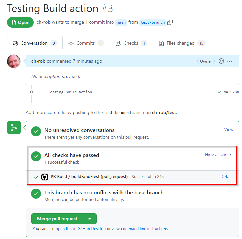Copy the test-branch name to the clipboard

[170, 22]
